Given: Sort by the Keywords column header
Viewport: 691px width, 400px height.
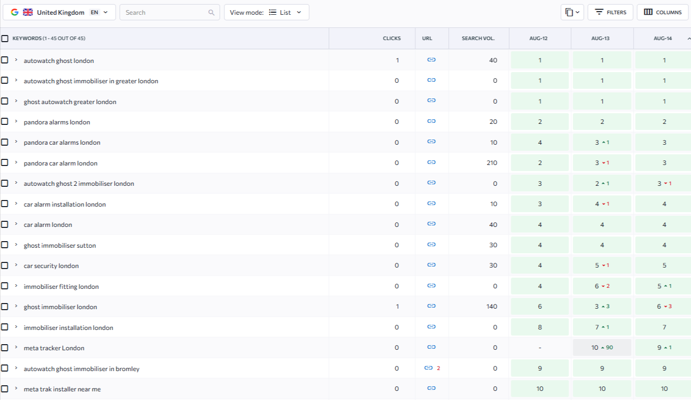Looking at the screenshot, I should 49,39.
